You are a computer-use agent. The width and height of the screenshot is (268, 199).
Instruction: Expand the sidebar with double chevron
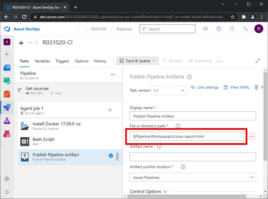coord(7,192)
